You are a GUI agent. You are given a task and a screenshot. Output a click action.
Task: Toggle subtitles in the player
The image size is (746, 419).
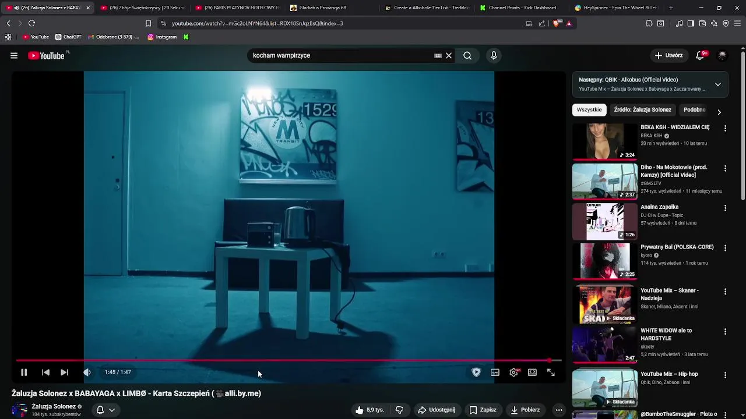[495, 372]
